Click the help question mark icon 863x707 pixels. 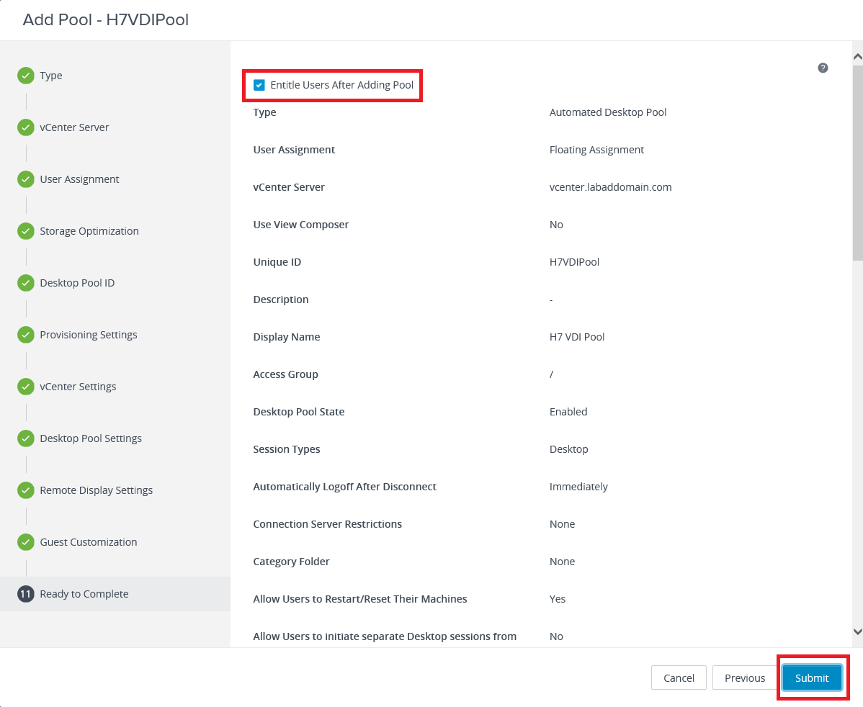tap(823, 68)
